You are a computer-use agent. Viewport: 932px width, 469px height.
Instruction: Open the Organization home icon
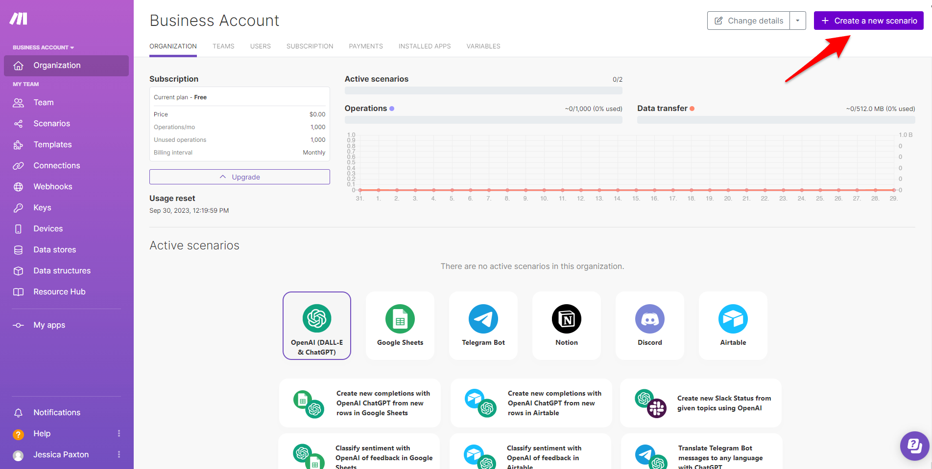[18, 66]
